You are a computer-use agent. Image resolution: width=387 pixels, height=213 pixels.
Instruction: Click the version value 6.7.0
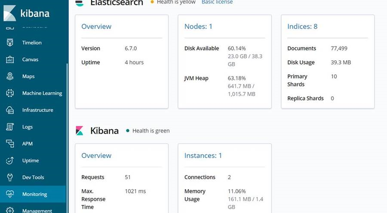pyautogui.click(x=131, y=49)
